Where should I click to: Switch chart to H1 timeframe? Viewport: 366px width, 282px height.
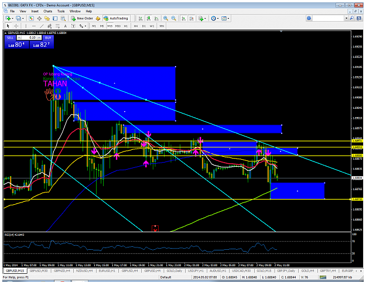126,26
